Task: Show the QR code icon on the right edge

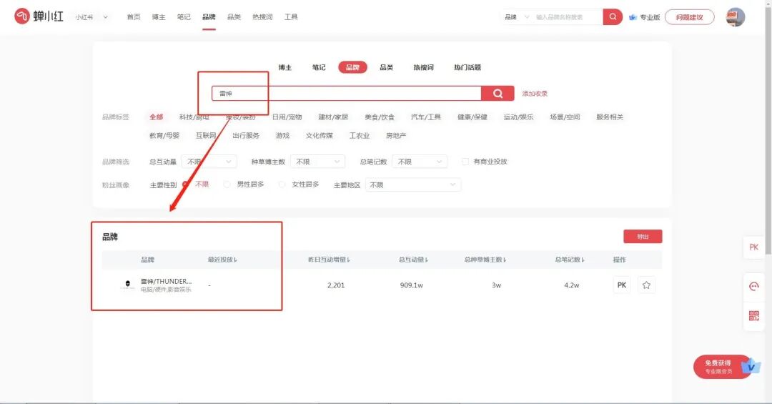Action: click(x=754, y=315)
